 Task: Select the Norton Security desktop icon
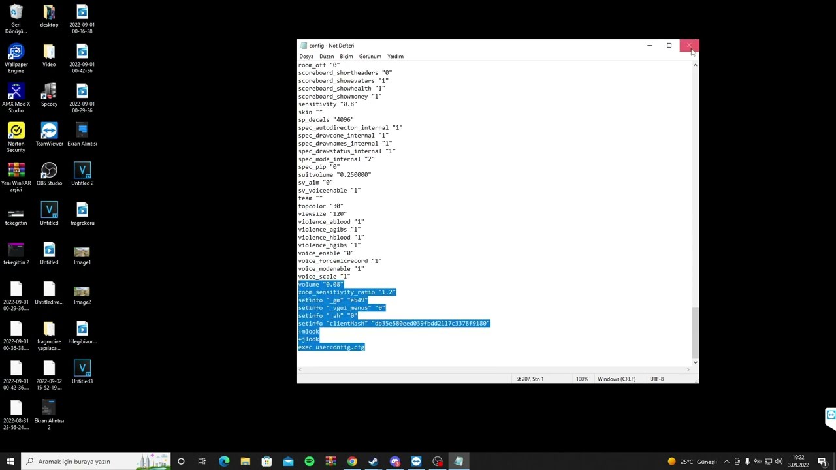pyautogui.click(x=16, y=138)
